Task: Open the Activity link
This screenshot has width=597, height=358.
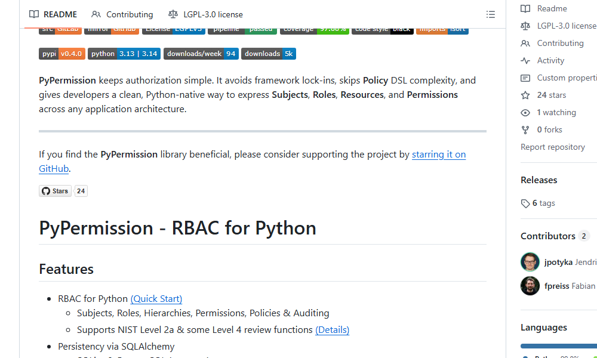Action: point(550,60)
